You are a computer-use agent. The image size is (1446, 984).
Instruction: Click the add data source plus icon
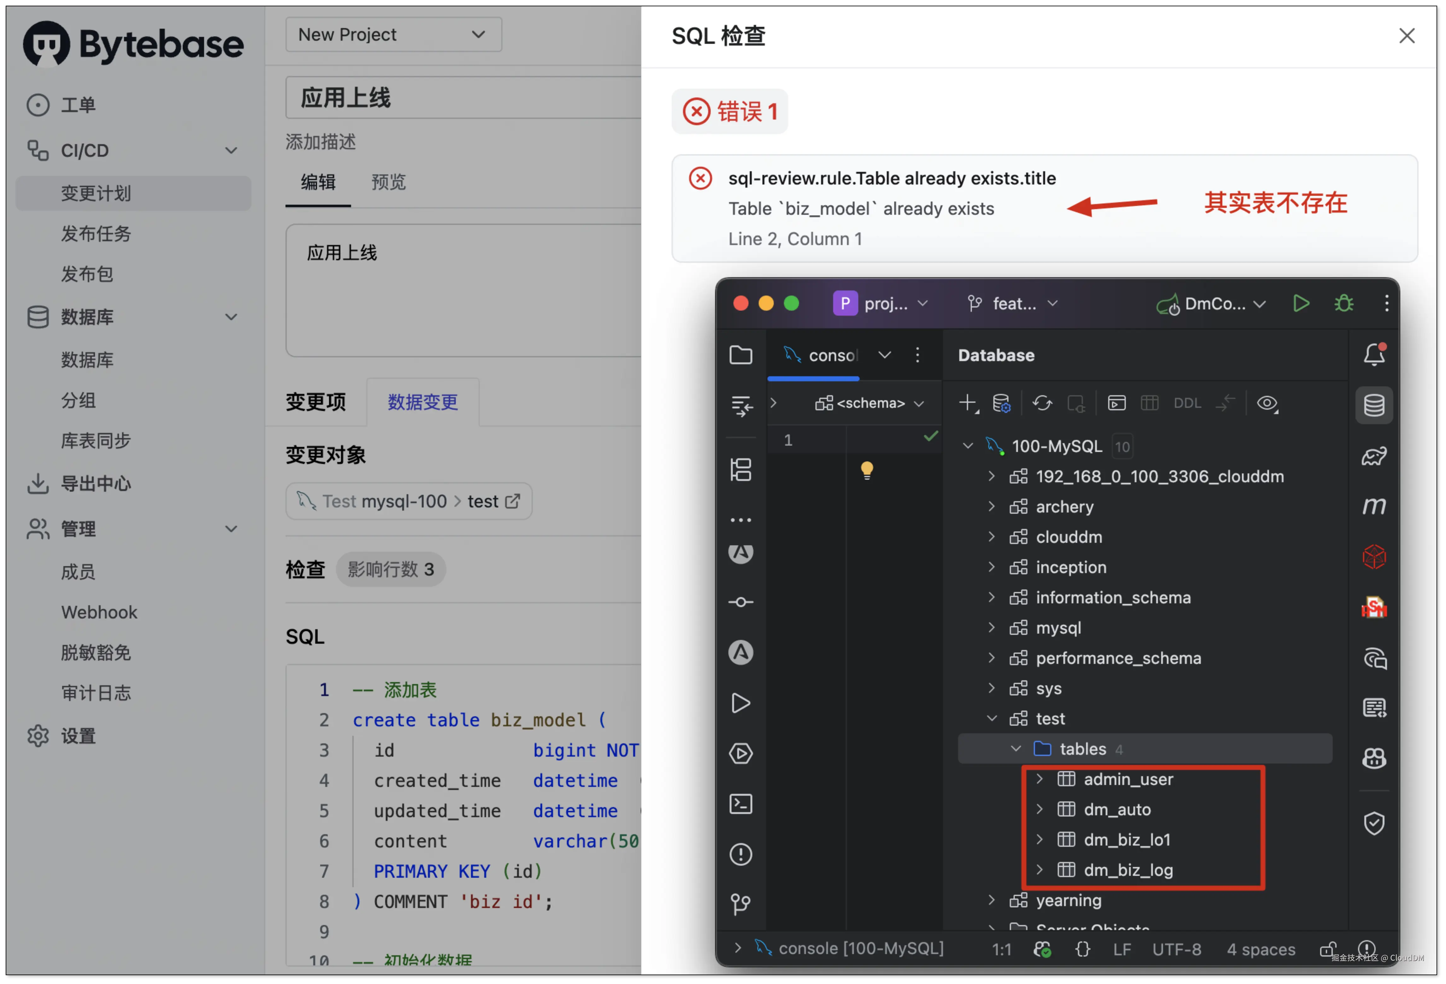[x=968, y=403]
